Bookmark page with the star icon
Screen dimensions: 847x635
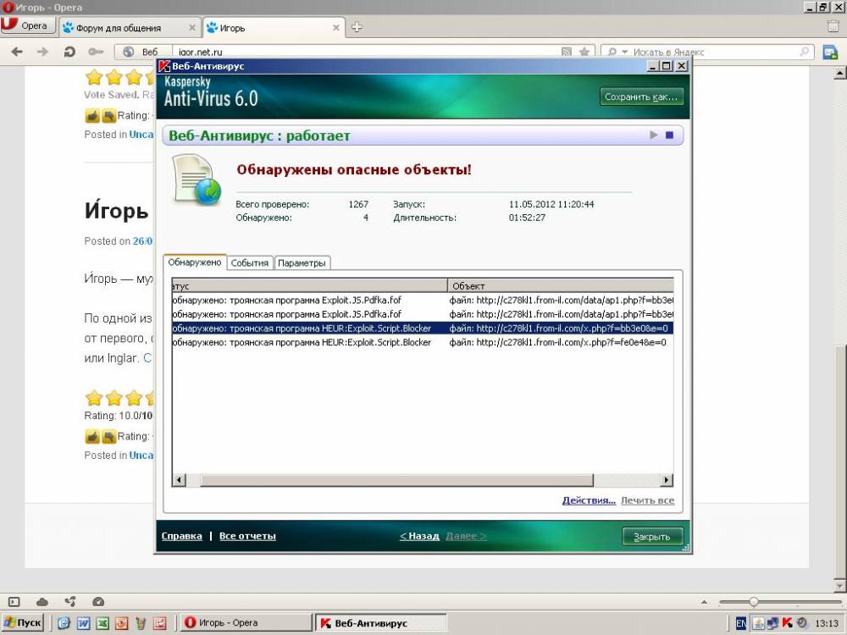coord(584,52)
